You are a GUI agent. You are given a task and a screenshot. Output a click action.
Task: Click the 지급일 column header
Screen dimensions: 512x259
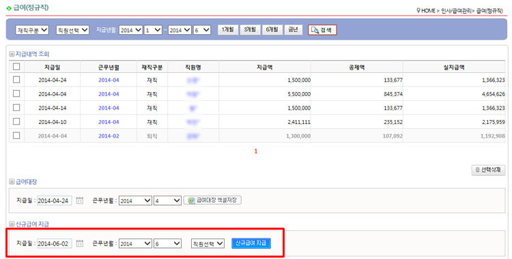(53, 67)
